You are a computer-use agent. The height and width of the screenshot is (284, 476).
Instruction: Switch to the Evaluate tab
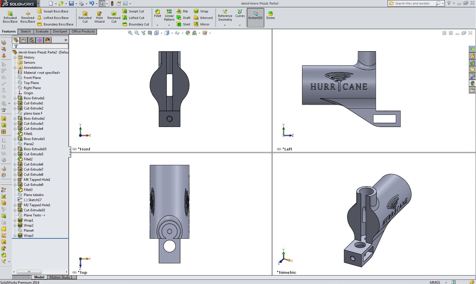42,31
